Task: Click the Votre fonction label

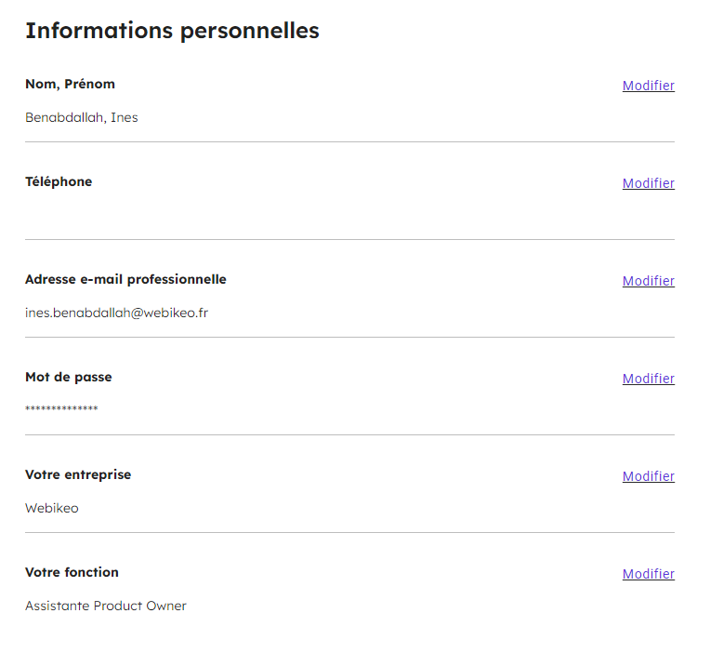Action: (72, 572)
